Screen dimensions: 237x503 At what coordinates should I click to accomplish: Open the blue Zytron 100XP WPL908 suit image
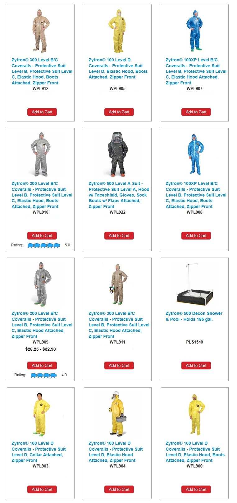[x=194, y=154]
